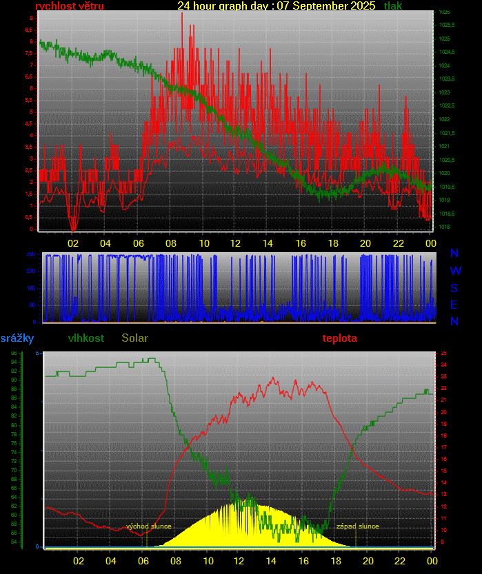Click hour 06 on the wind chart axis
The image size is (482, 574).
(x=138, y=243)
